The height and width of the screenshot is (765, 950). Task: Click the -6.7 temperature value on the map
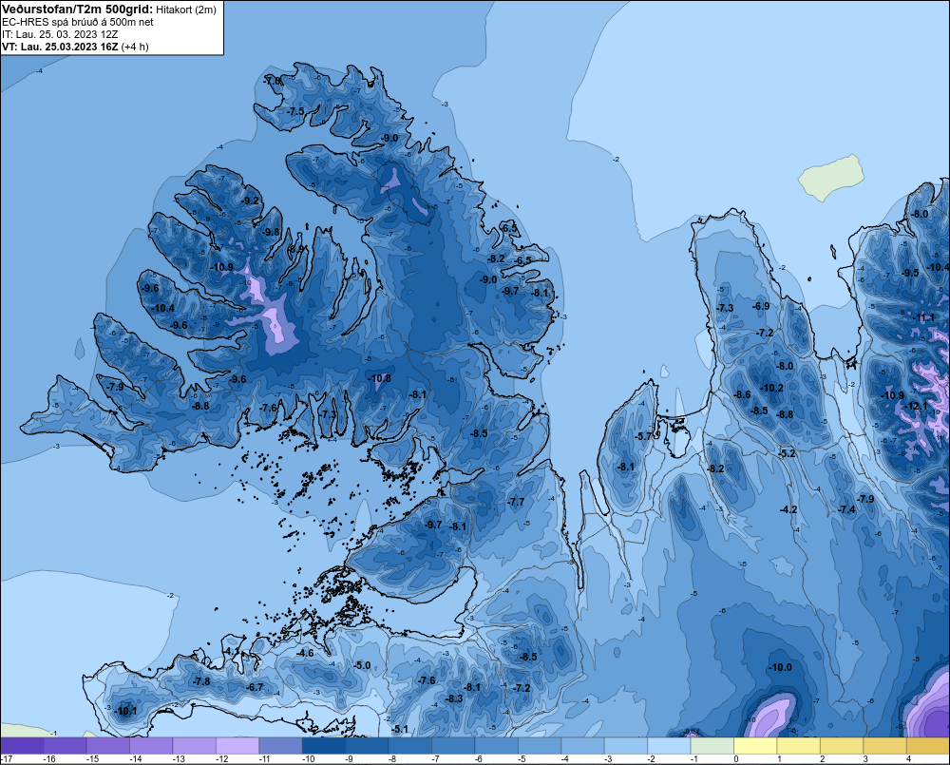255,687
